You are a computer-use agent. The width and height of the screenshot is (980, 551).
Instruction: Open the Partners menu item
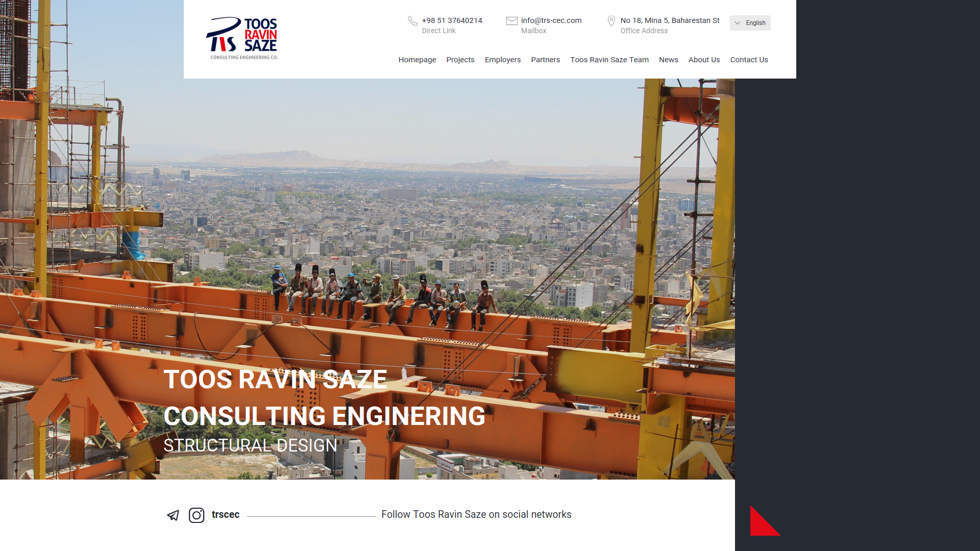pos(545,60)
